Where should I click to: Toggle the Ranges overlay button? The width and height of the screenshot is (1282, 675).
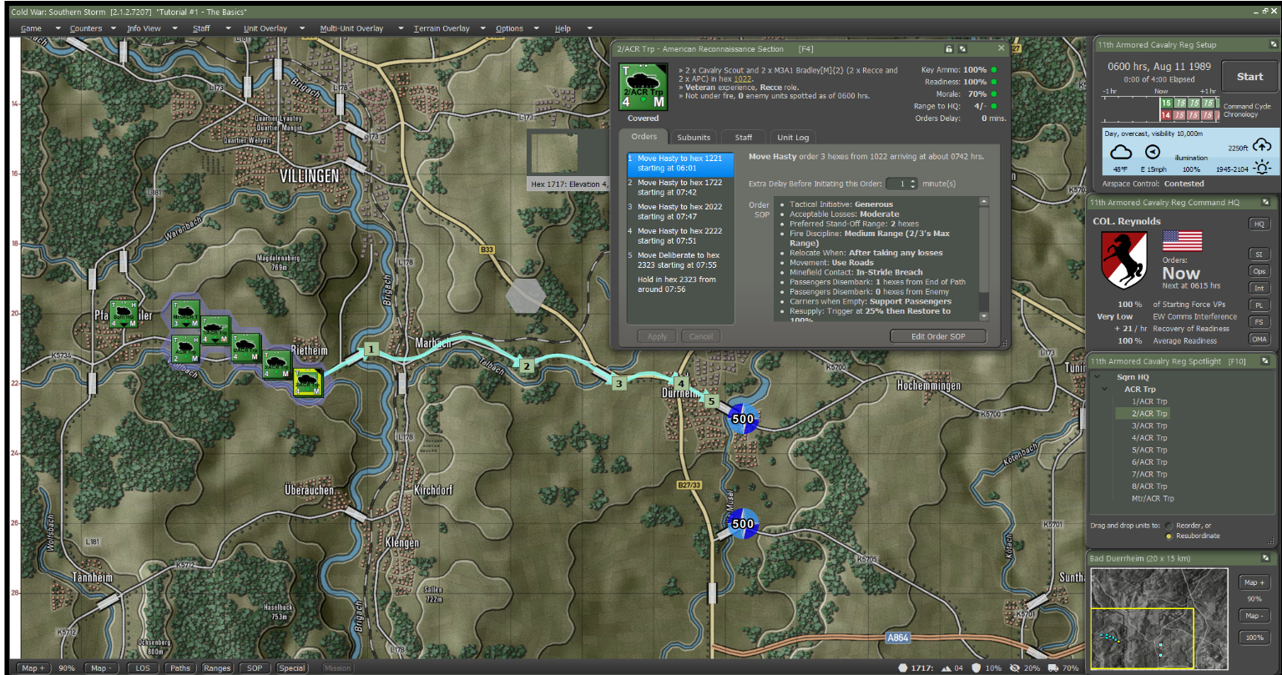[217, 667]
